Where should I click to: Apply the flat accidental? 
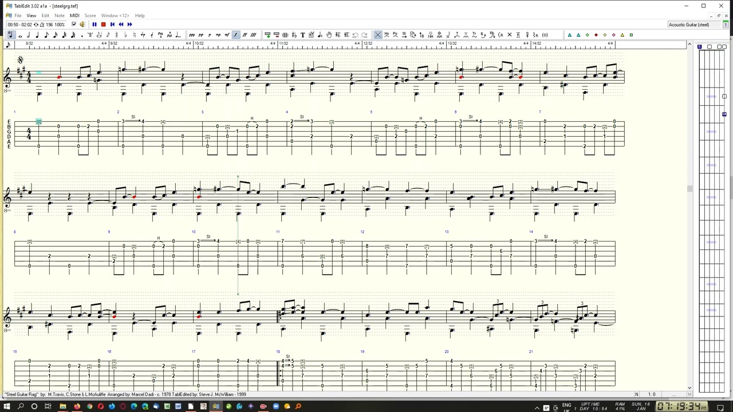125,35
